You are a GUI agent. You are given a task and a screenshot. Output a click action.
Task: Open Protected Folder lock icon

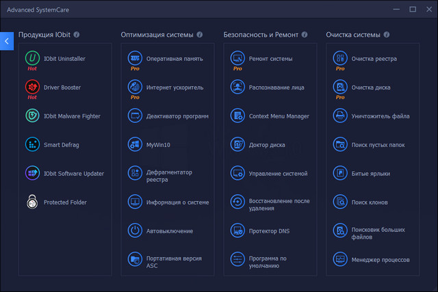pos(33,202)
